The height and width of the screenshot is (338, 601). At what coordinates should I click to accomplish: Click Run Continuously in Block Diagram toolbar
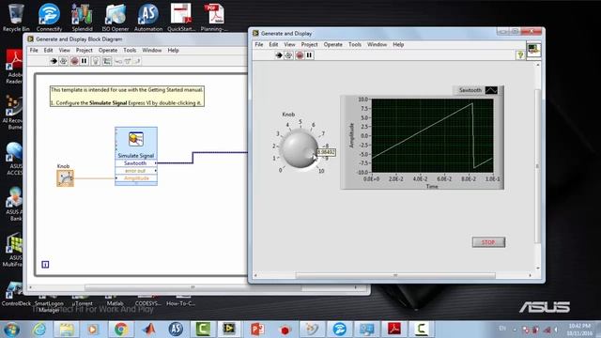pos(64,61)
